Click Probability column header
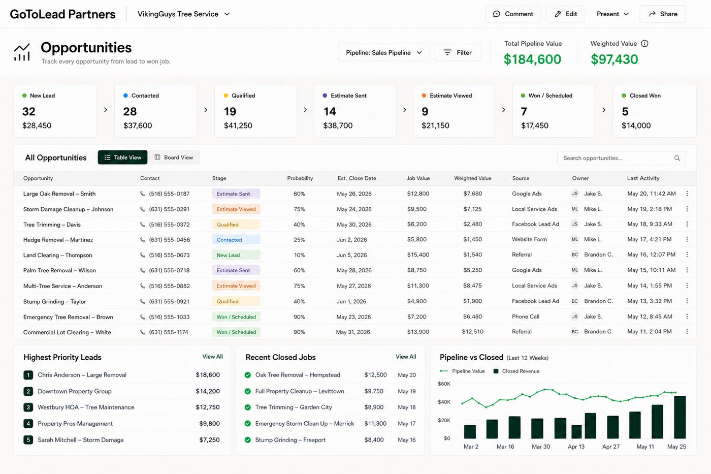Viewport: 711px width, 474px height. coord(300,178)
